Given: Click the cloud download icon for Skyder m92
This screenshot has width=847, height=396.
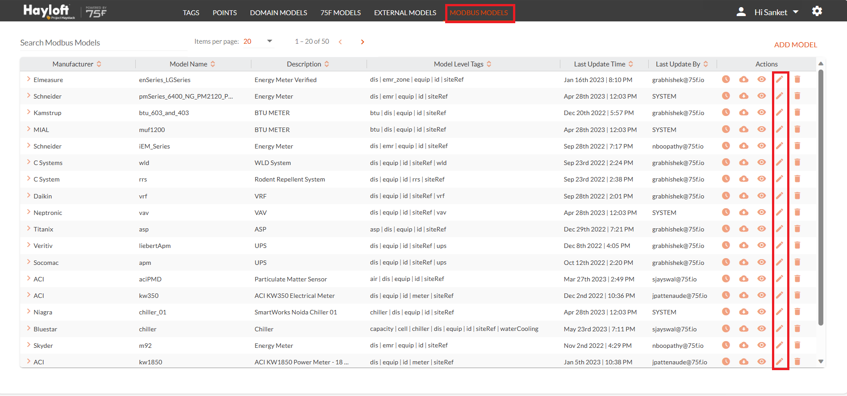Looking at the screenshot, I should click(744, 345).
